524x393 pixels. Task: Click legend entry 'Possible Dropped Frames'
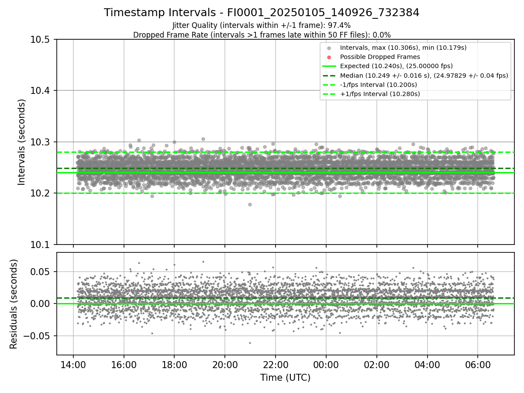coord(380,57)
